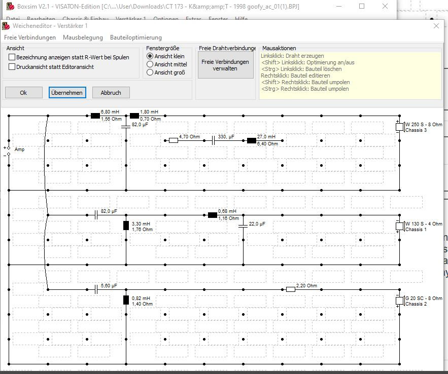Select Ansicht klein radio button
Screen dimensions: 448x374
click(x=150, y=56)
